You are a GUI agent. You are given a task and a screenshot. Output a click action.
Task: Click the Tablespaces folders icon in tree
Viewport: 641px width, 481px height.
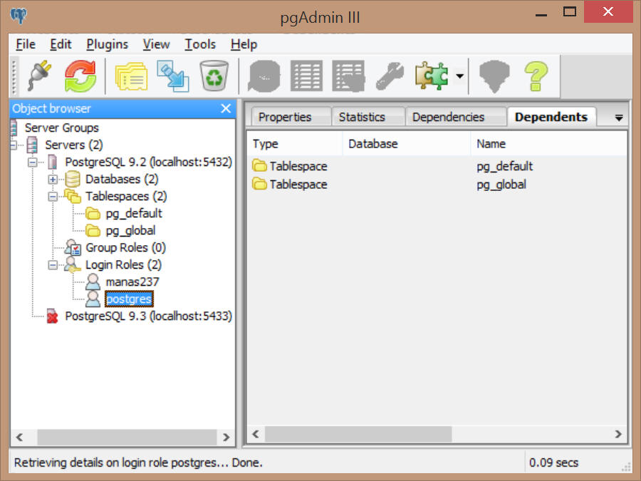point(73,197)
